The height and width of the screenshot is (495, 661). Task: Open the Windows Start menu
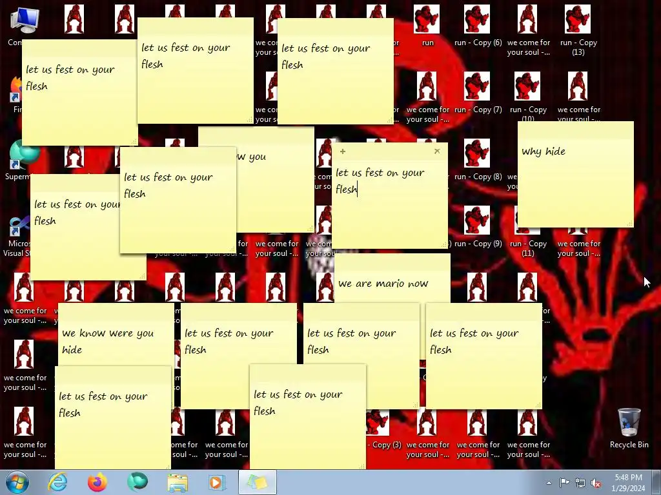[x=17, y=482]
